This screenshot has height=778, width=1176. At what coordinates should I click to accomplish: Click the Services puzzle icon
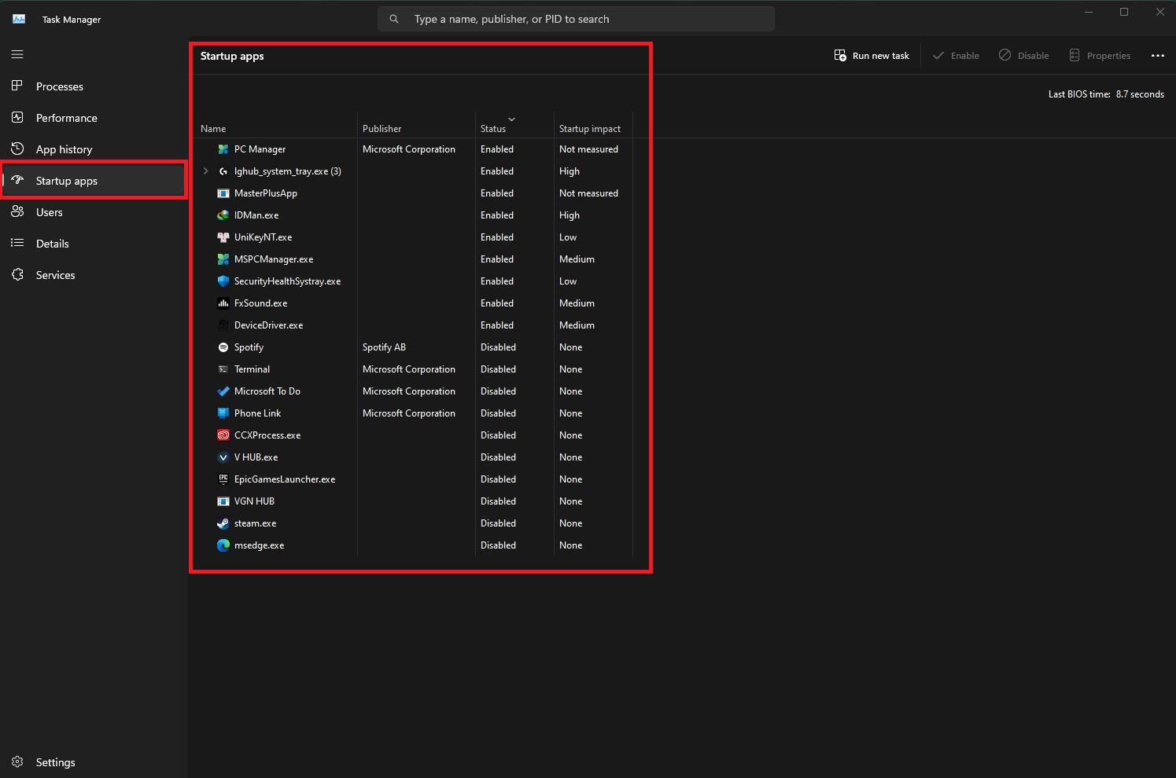click(17, 274)
